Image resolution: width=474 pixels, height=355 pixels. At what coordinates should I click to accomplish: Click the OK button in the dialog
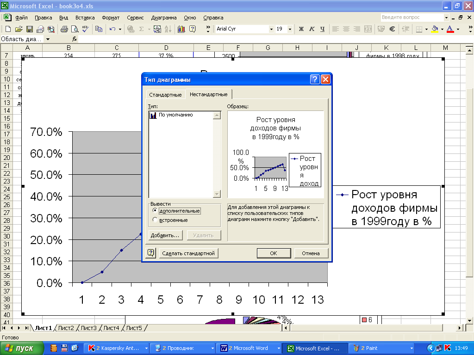pos(274,253)
